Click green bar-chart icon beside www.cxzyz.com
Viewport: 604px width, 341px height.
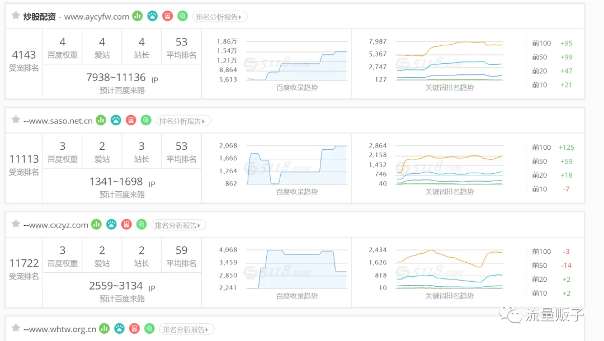[96, 224]
